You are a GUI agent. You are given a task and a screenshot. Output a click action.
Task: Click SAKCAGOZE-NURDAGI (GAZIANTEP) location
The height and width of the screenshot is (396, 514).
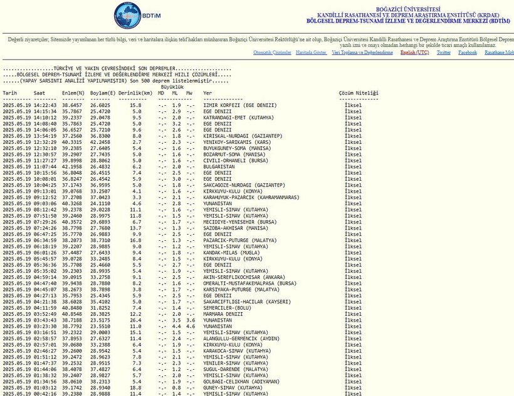(x=244, y=185)
